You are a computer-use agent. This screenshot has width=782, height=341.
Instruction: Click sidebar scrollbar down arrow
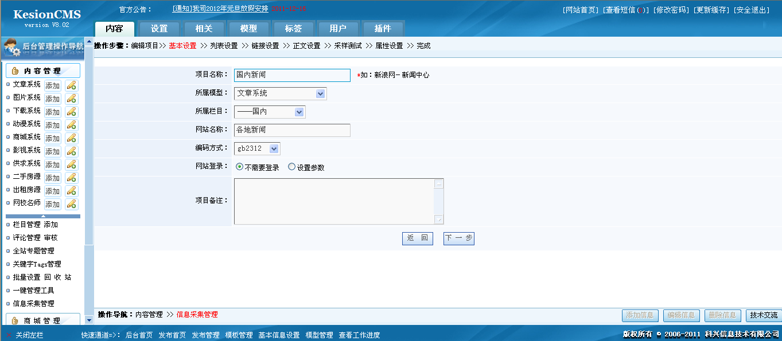point(89,320)
